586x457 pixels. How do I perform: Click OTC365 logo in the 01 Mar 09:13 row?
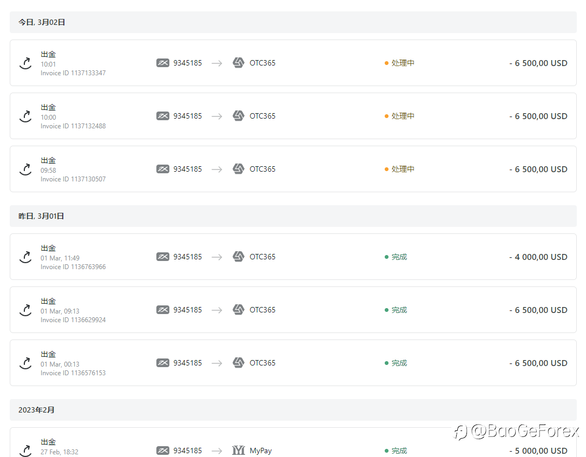pyautogui.click(x=239, y=309)
